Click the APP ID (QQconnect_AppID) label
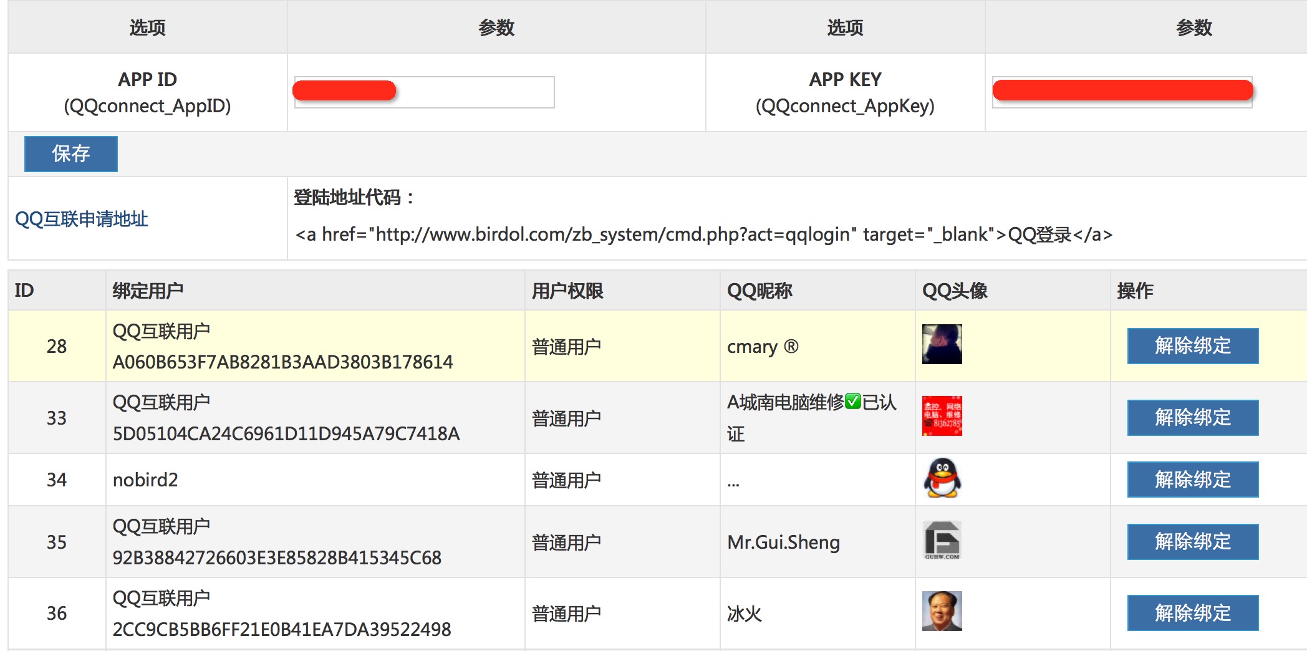This screenshot has width=1307, height=651. pyautogui.click(x=148, y=92)
